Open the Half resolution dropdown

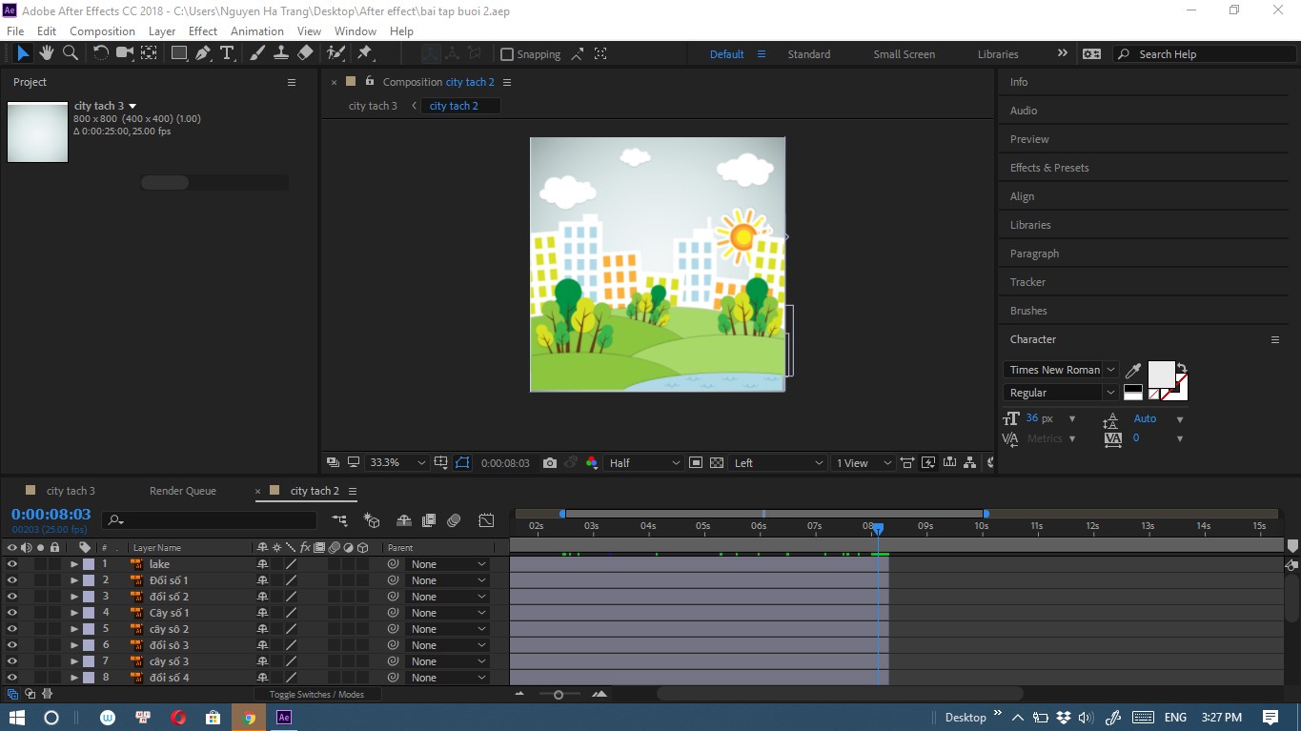coord(644,463)
